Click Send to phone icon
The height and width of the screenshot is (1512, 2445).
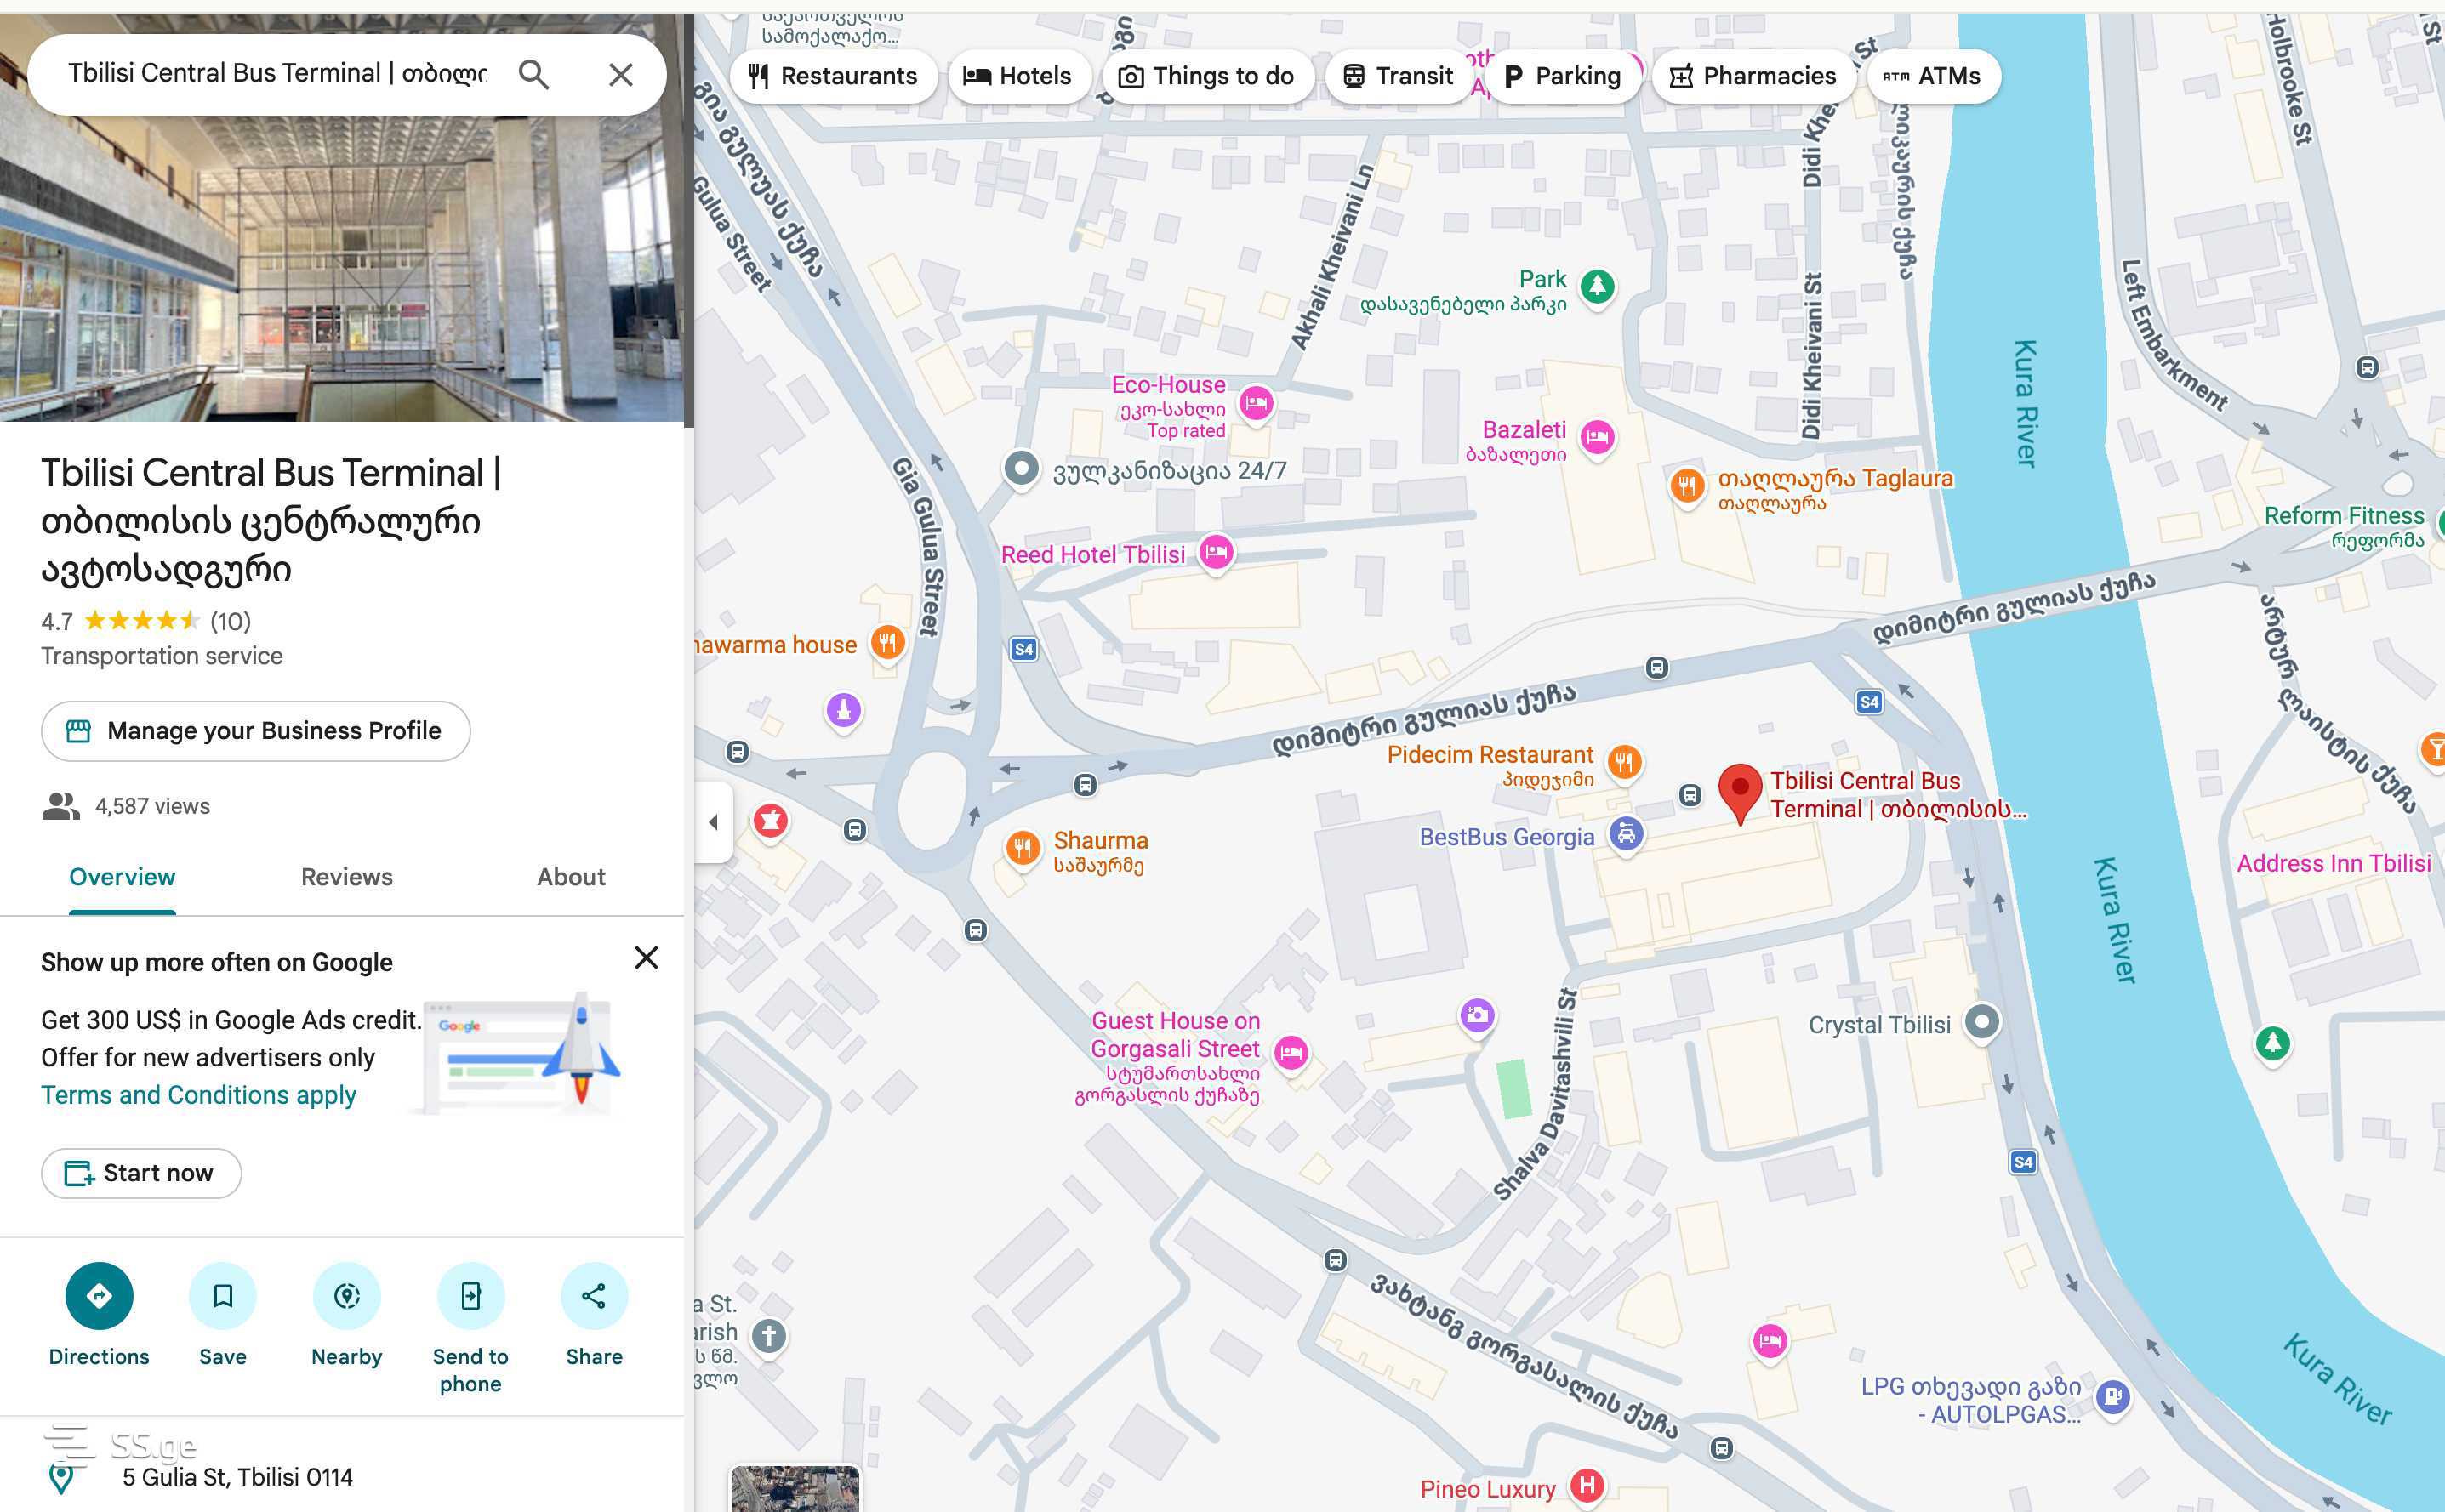pos(470,1296)
